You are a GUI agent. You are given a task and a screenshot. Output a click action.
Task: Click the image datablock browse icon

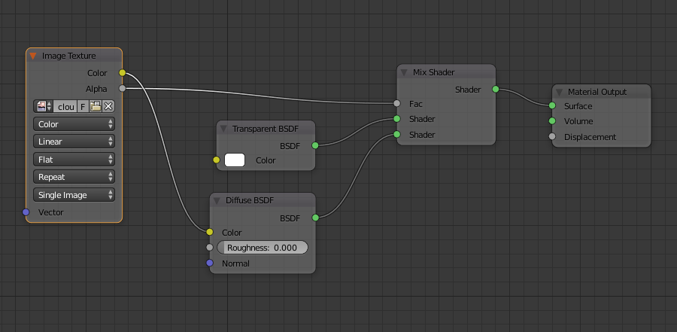(x=44, y=106)
